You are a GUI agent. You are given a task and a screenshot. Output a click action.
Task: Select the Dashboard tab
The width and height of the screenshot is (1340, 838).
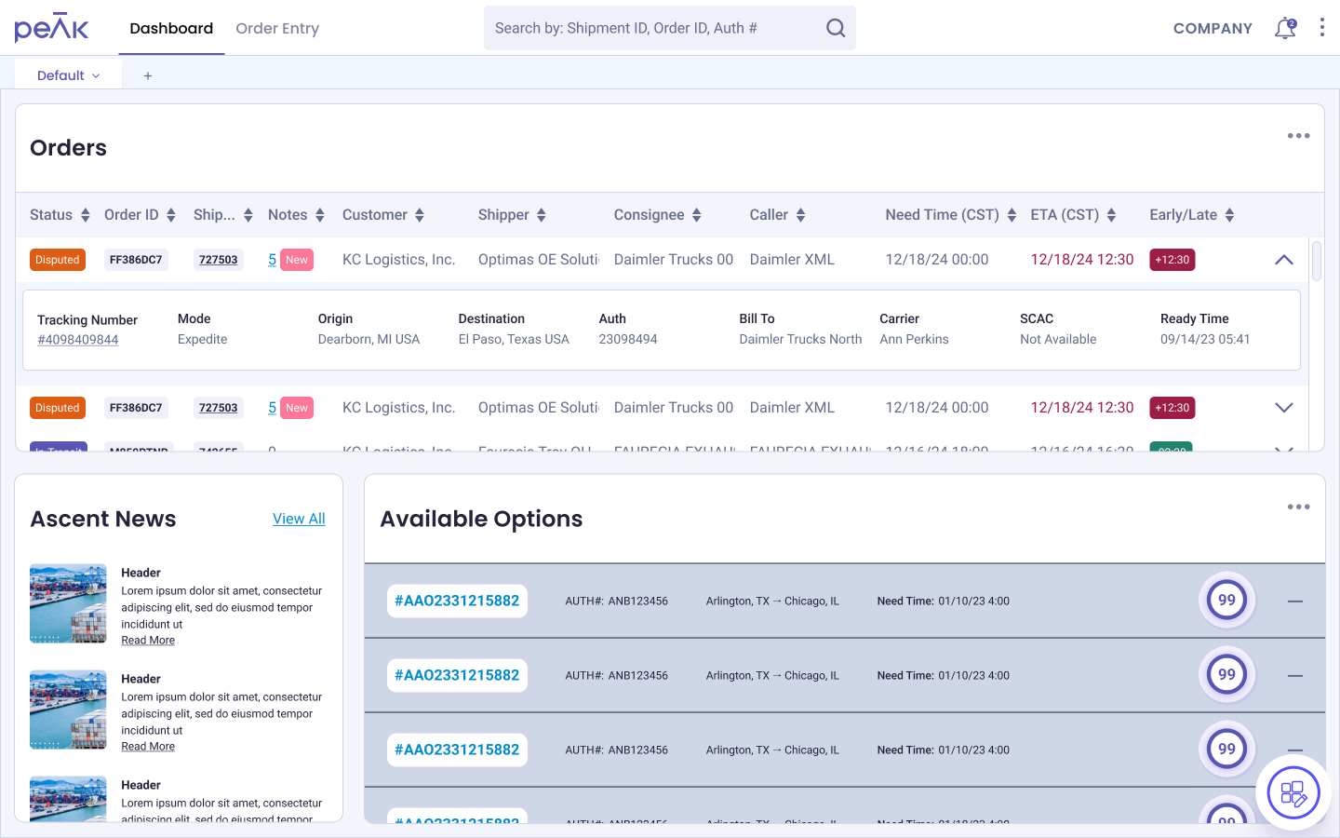point(171,28)
